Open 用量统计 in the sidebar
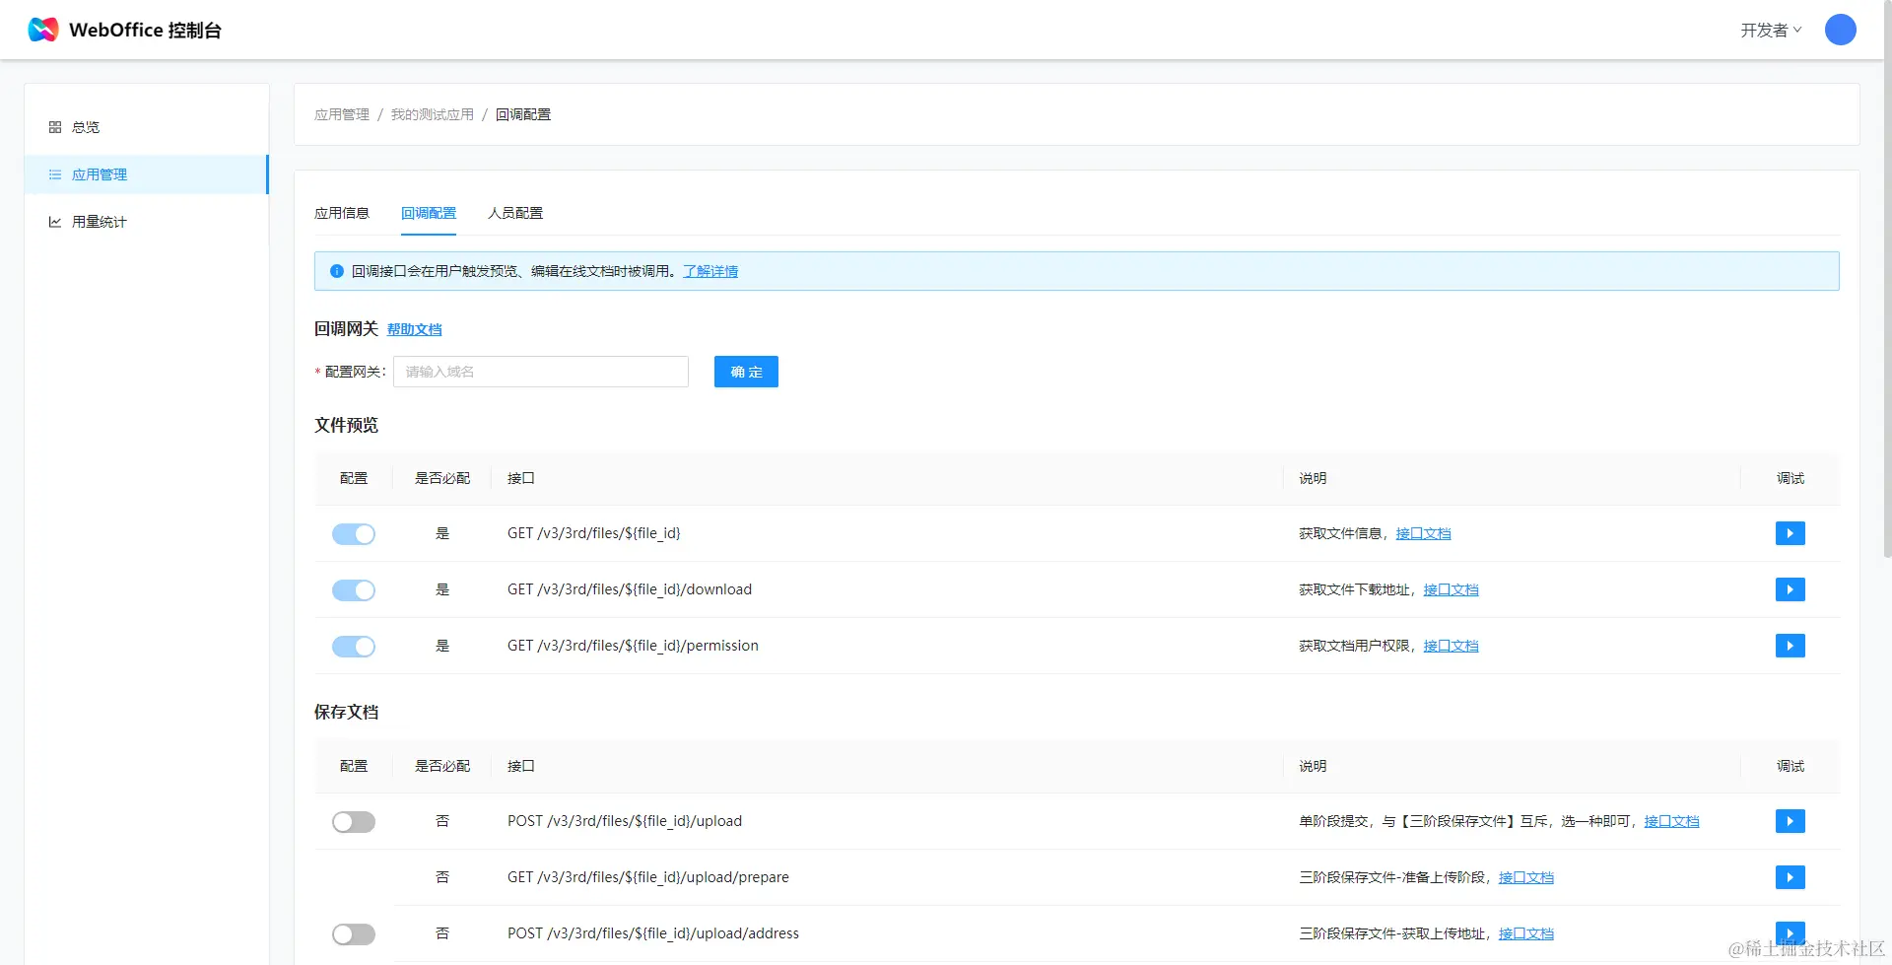Image resolution: width=1892 pixels, height=965 pixels. point(147,222)
